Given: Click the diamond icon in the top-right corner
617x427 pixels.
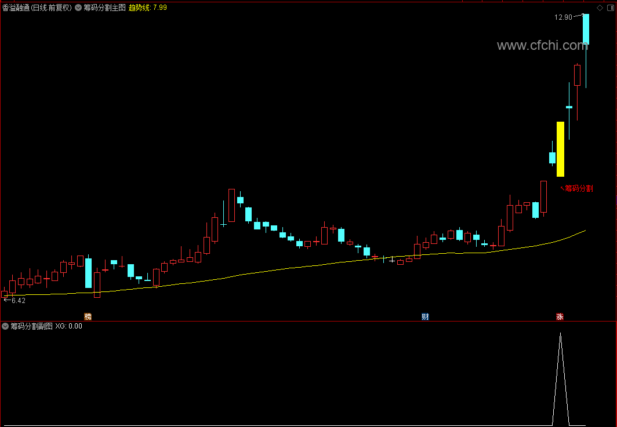Looking at the screenshot, I should coord(600,8).
